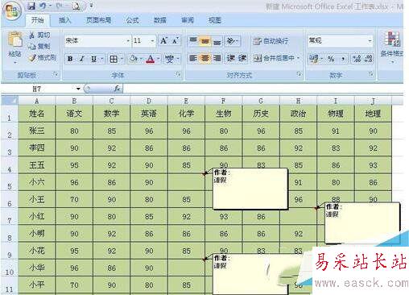Screen dimensions: 409x295
Task: Open the 页面布局 (Page Layout) tab
Action: (99, 20)
